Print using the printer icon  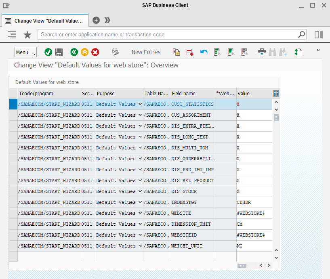click(262, 52)
